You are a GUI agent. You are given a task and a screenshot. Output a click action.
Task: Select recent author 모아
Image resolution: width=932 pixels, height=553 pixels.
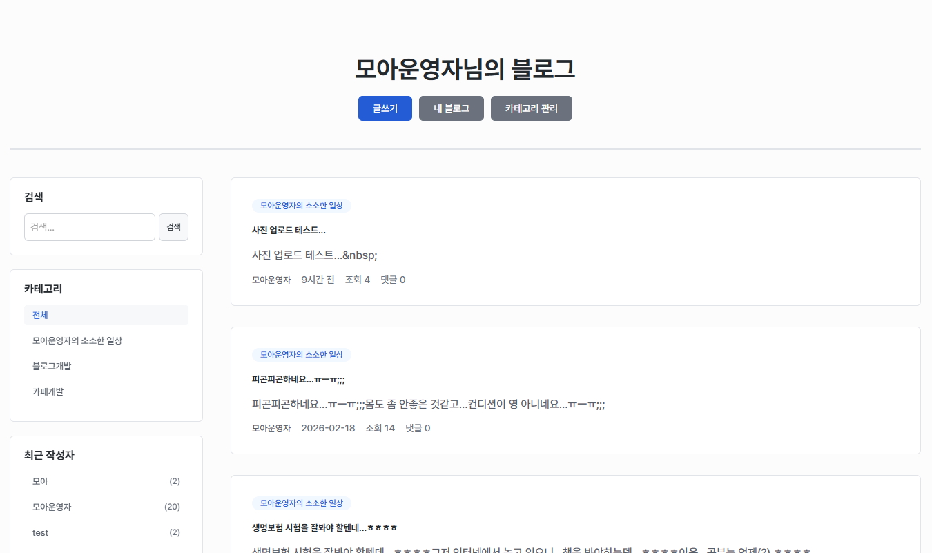[x=40, y=481]
